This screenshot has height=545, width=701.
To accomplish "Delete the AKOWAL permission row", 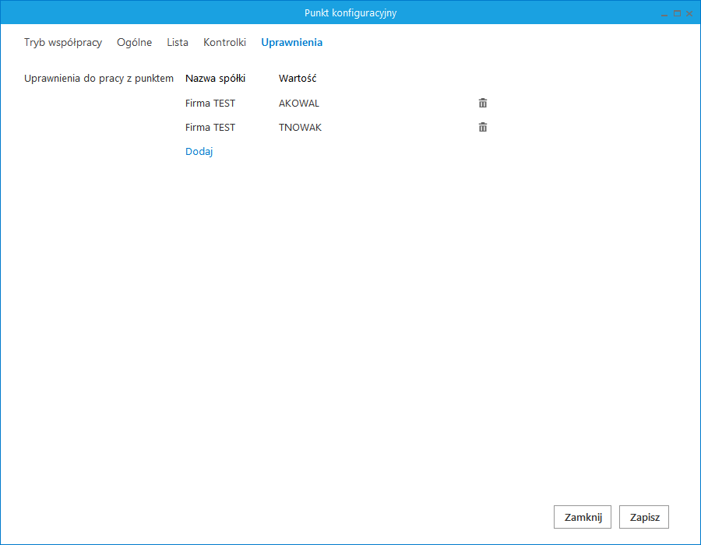I will [x=483, y=104].
